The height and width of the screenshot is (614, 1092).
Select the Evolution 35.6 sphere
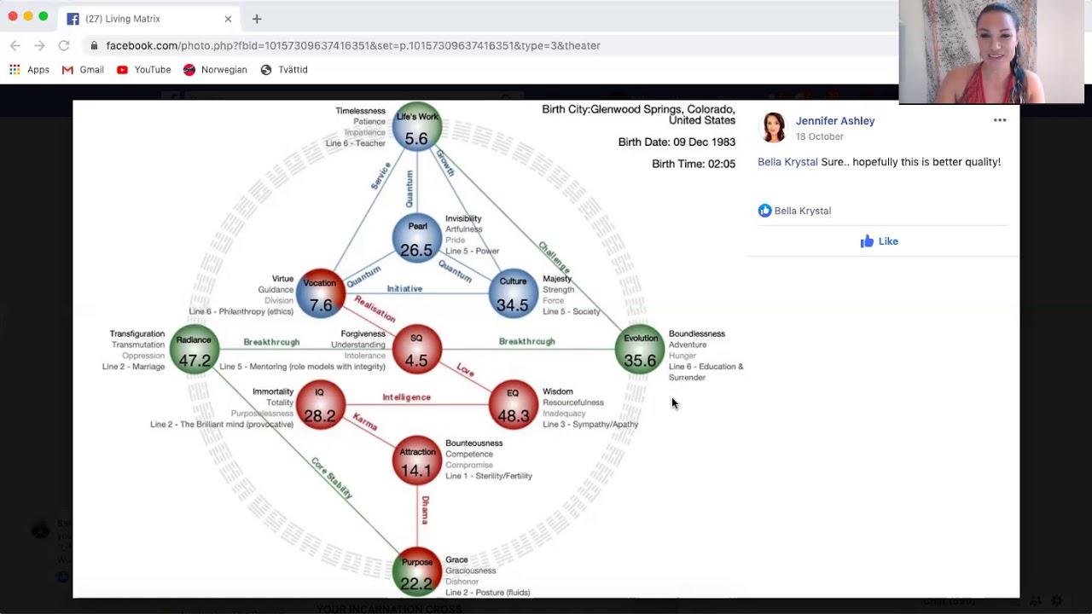pyautogui.click(x=640, y=350)
